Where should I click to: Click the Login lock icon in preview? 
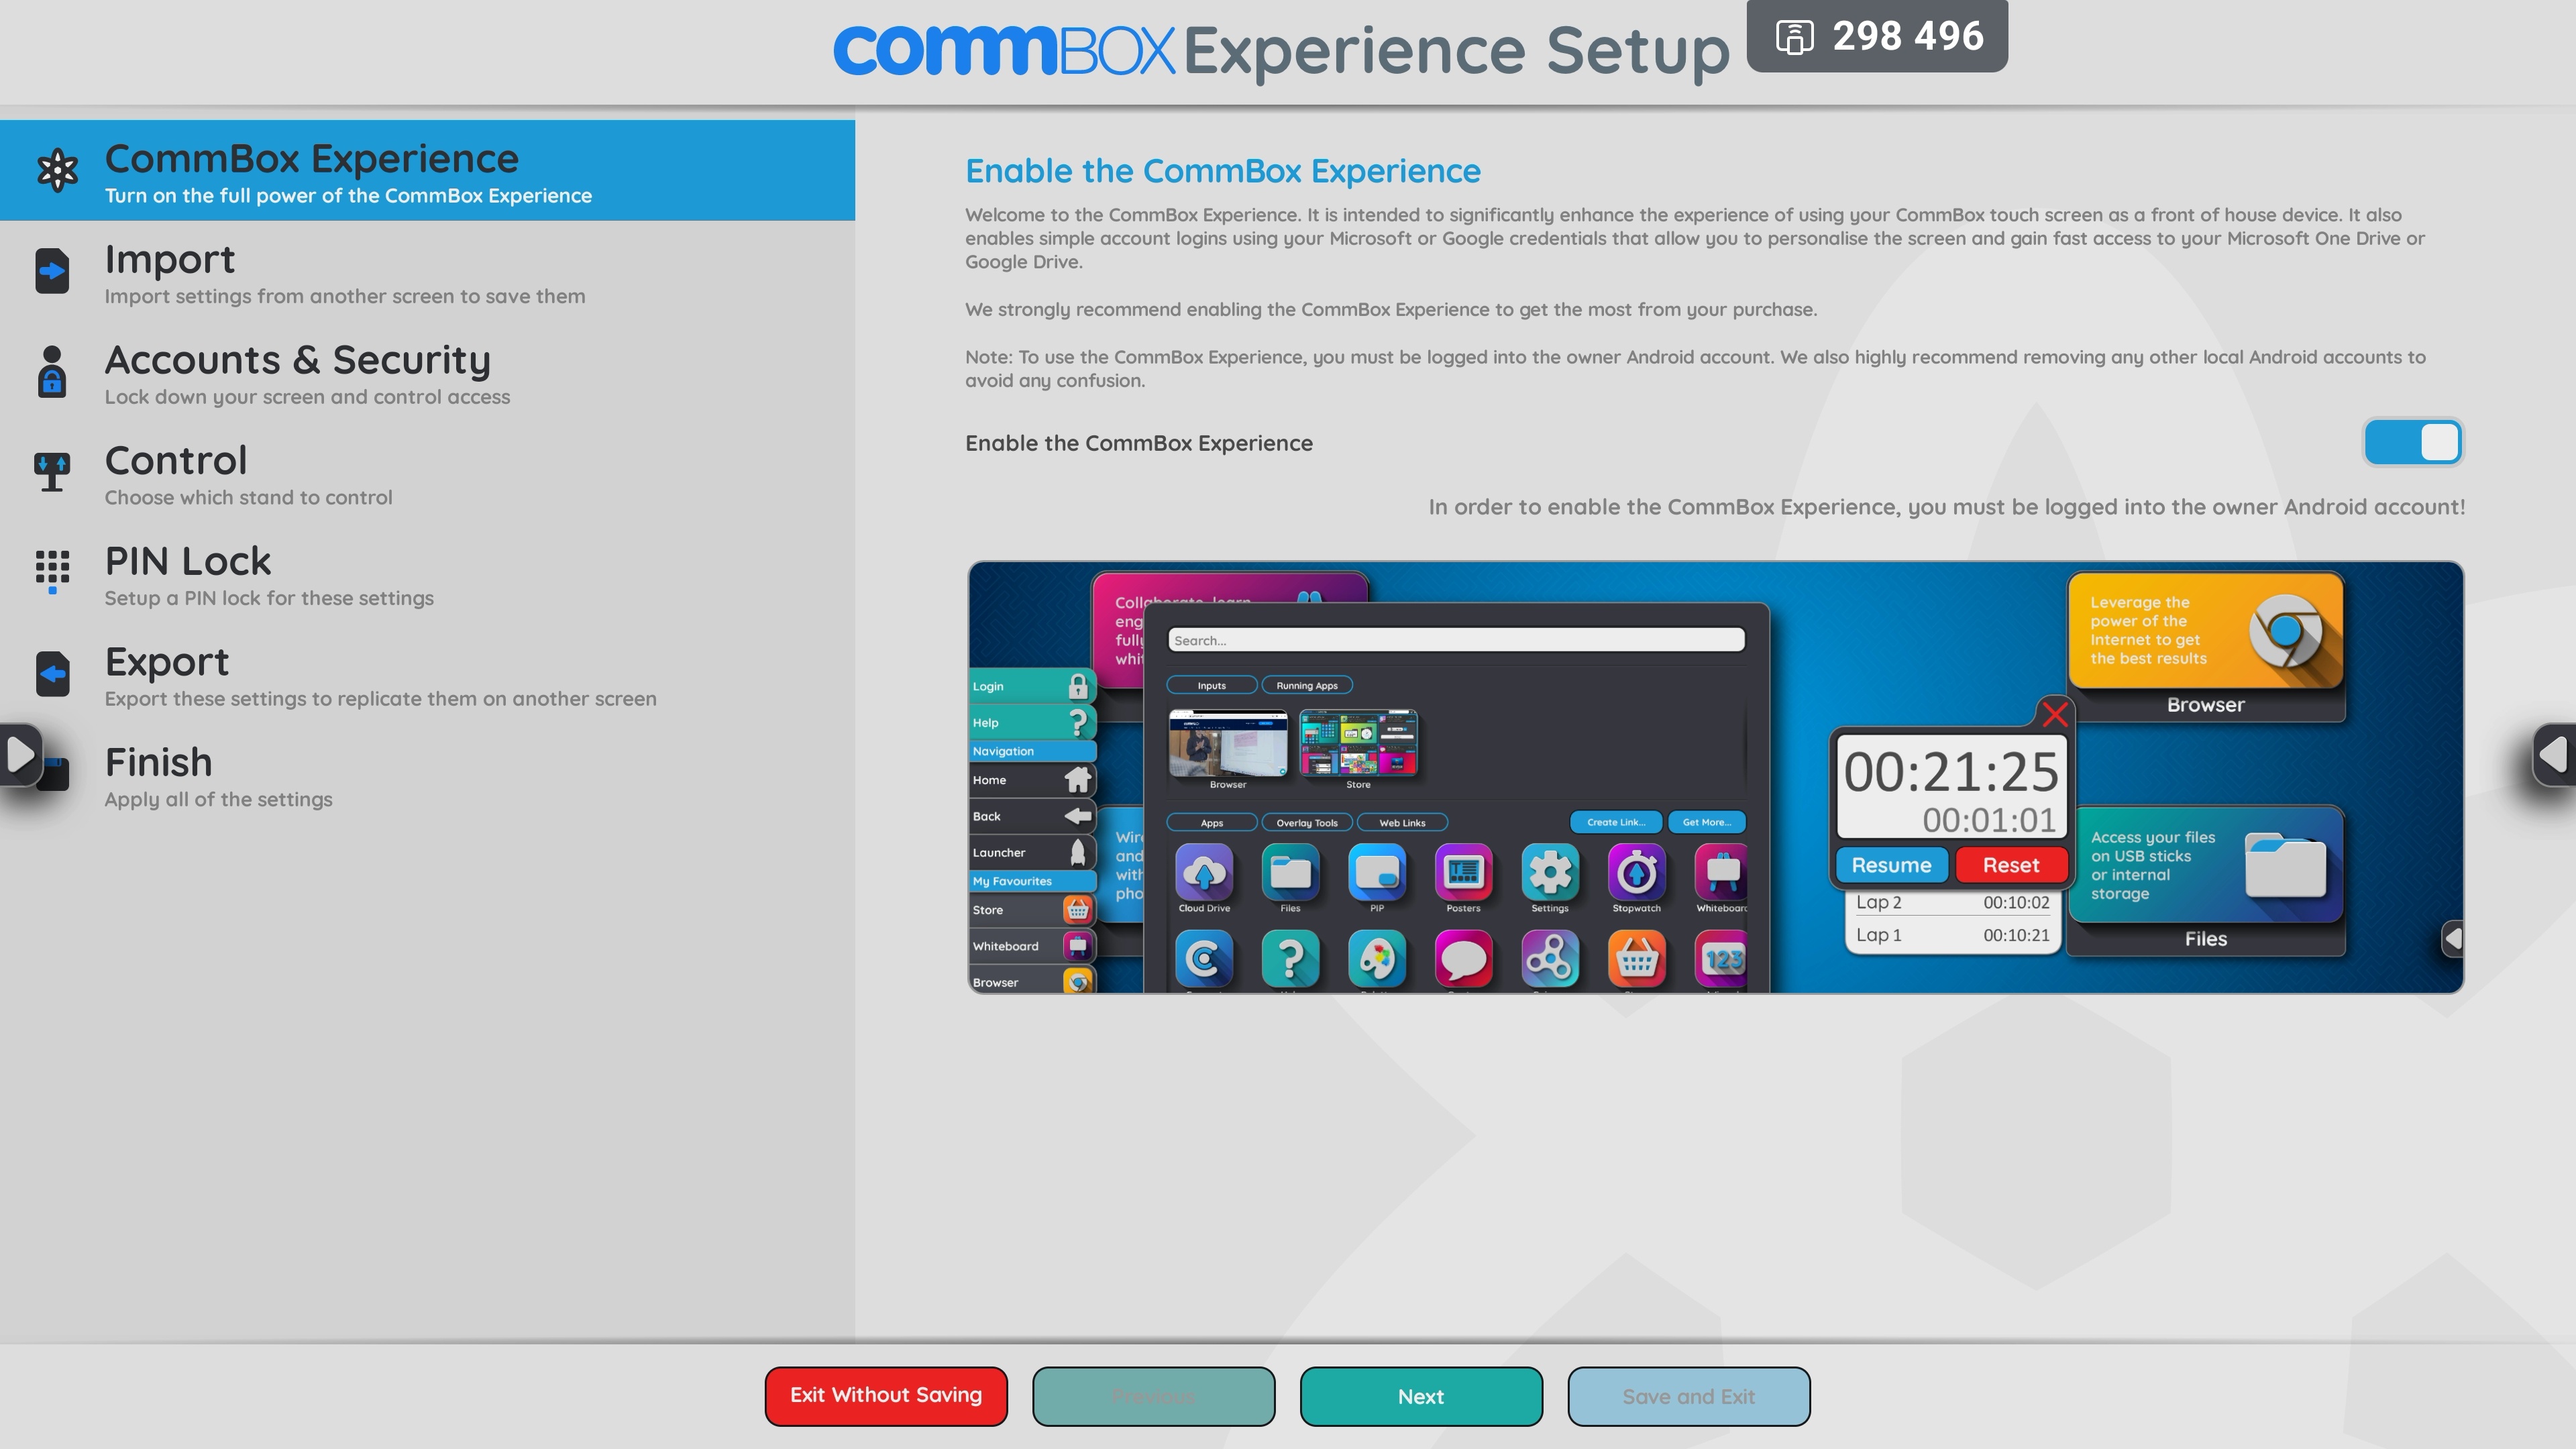[x=1077, y=686]
